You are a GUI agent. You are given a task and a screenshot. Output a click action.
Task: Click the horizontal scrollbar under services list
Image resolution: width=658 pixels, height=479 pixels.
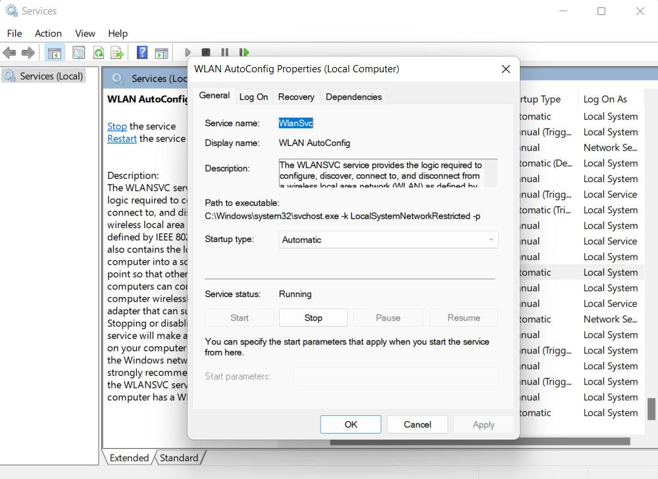(x=480, y=442)
